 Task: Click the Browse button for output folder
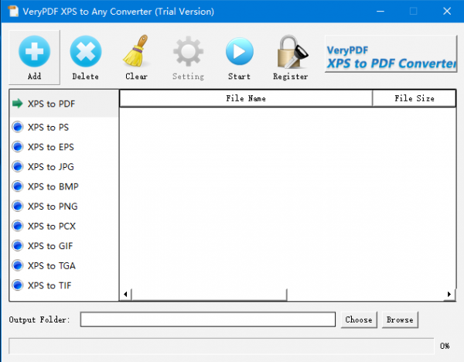point(400,319)
